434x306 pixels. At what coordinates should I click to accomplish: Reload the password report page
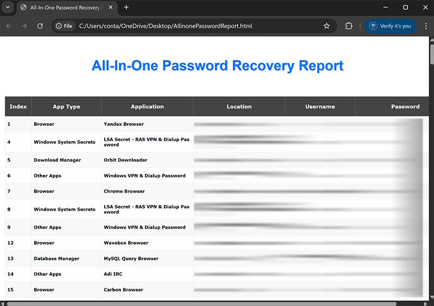click(40, 26)
